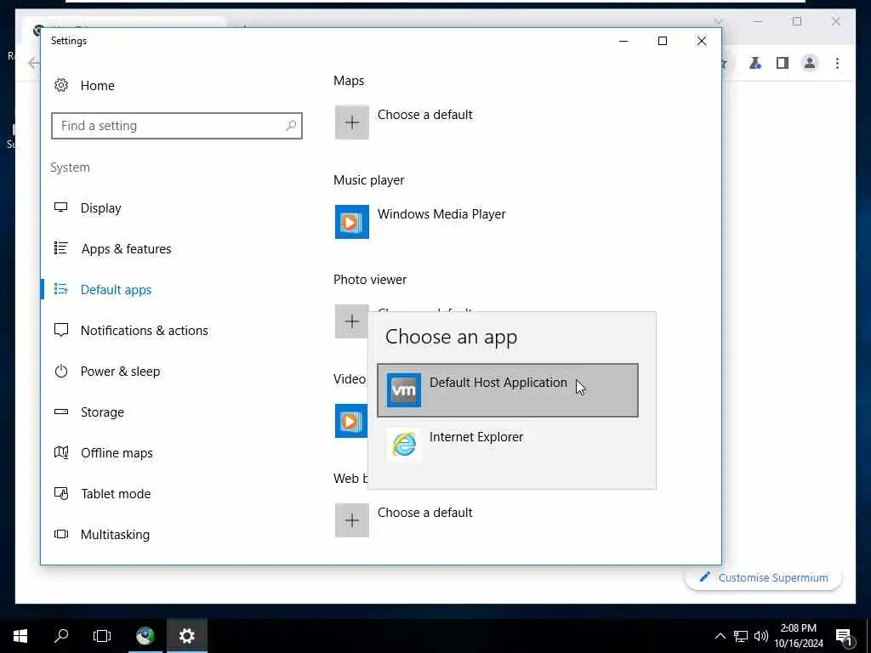This screenshot has height=653, width=871.
Task: Click the Internet Explorer logo icon
Action: tap(404, 445)
